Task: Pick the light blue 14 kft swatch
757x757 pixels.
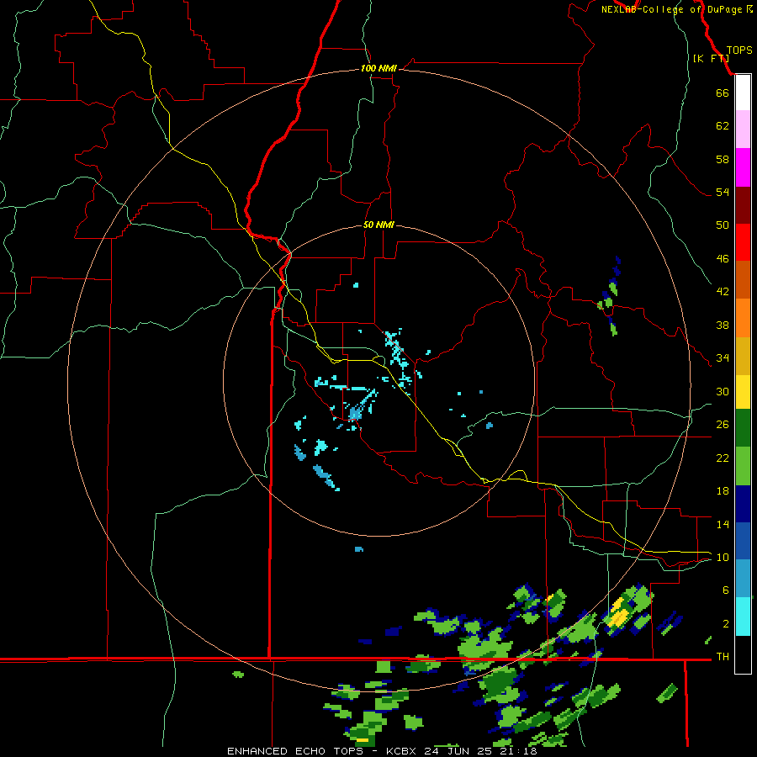Action: pos(743,579)
